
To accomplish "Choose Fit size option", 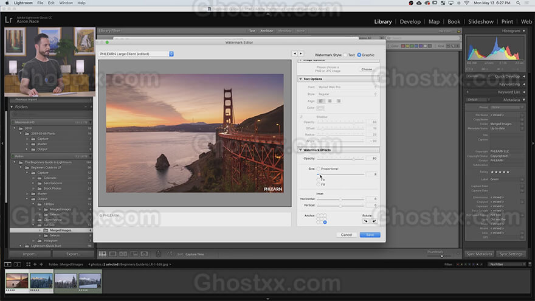I will point(319,179).
